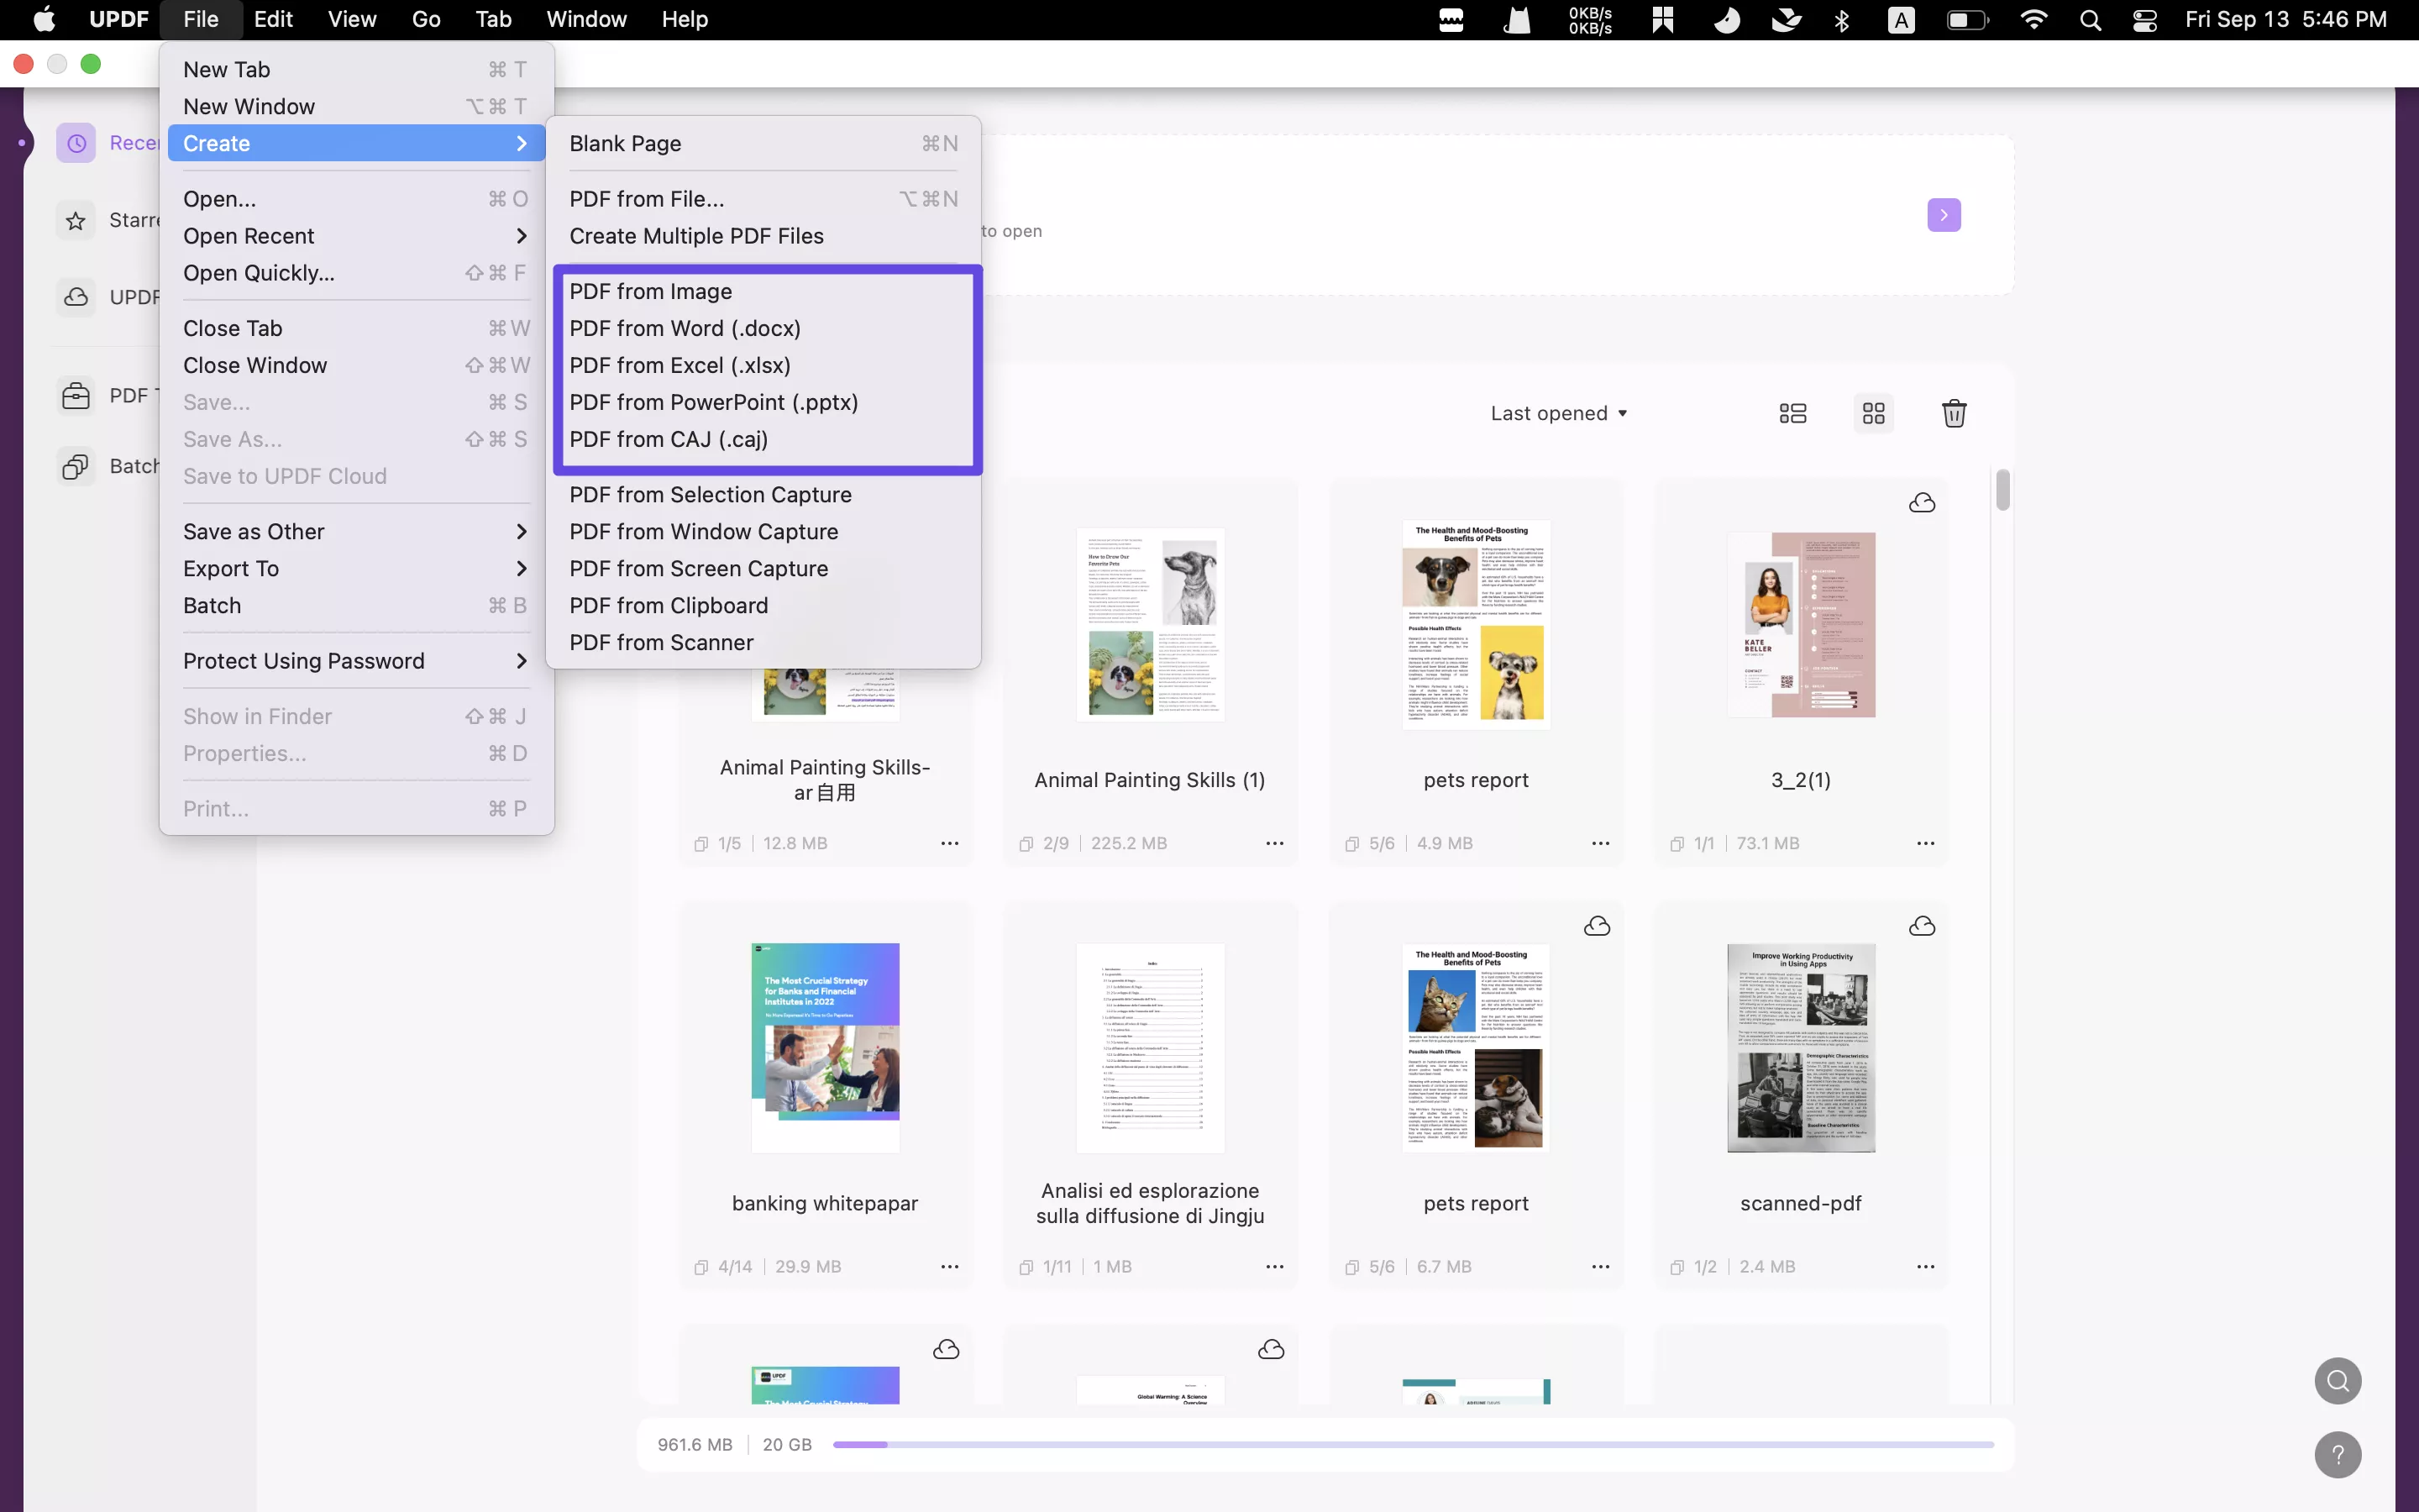
Task: Select the Starred star icon in sidebar
Action: point(75,220)
